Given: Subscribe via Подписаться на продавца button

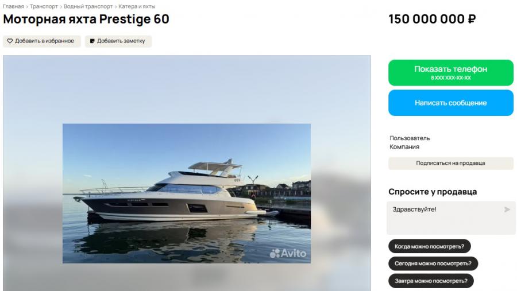Looking at the screenshot, I should click(451, 163).
